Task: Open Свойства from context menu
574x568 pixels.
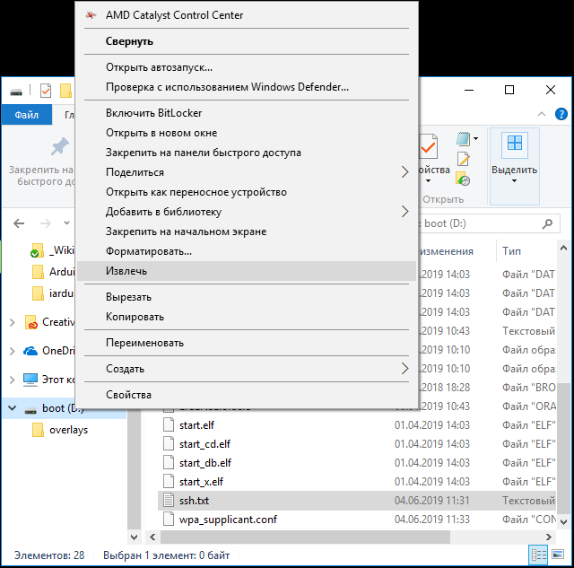Action: click(247, 395)
